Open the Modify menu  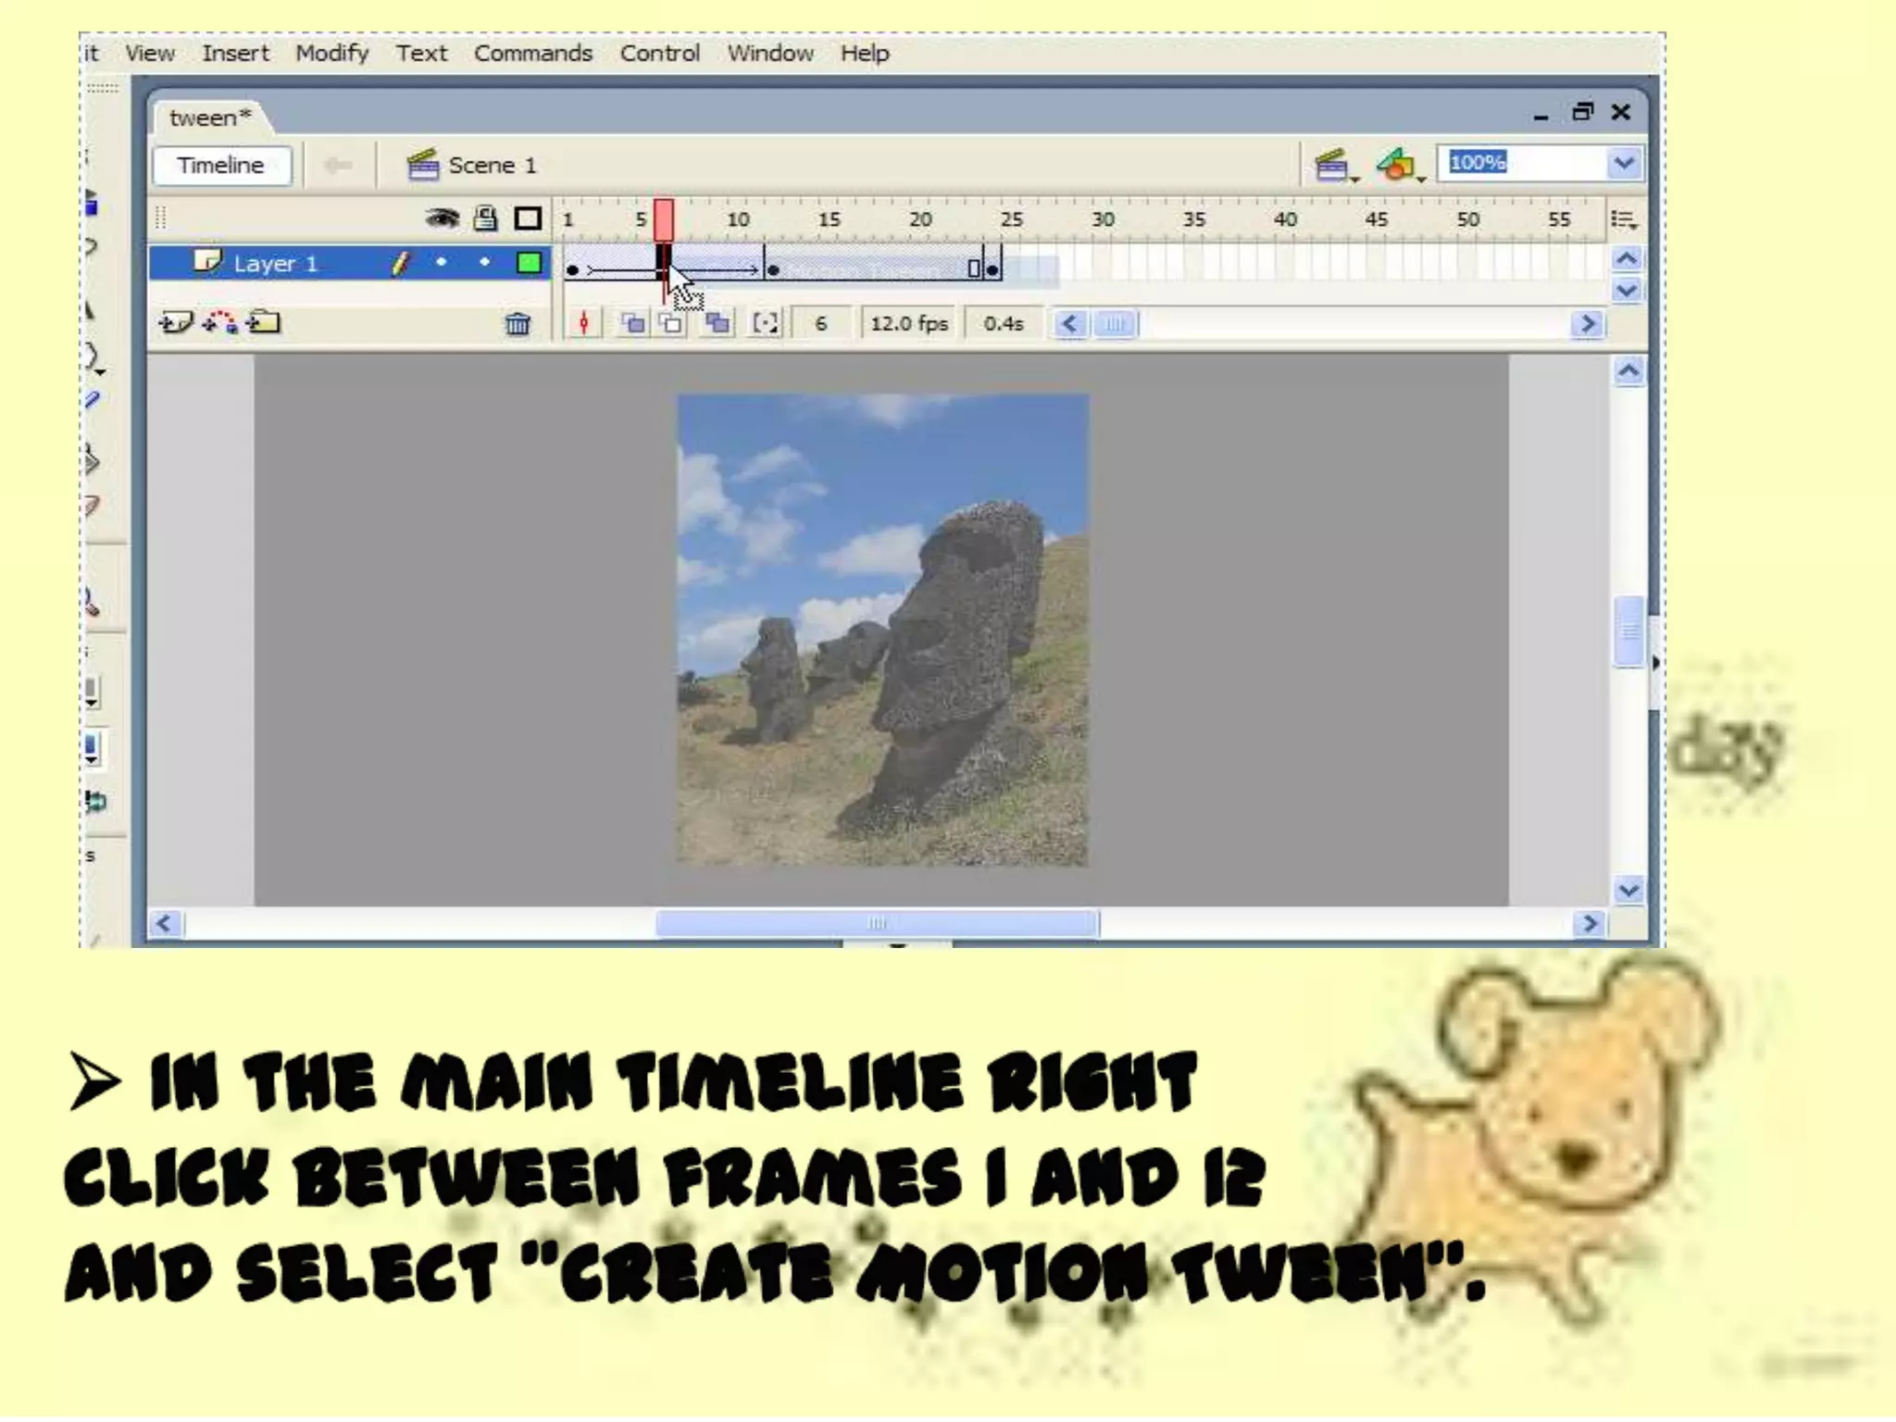click(x=331, y=54)
